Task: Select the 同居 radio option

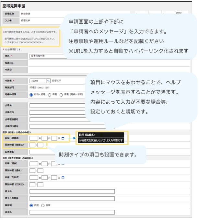Action: [31, 206]
